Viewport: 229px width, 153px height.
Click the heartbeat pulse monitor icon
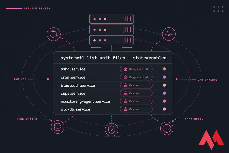(x=169, y=34)
